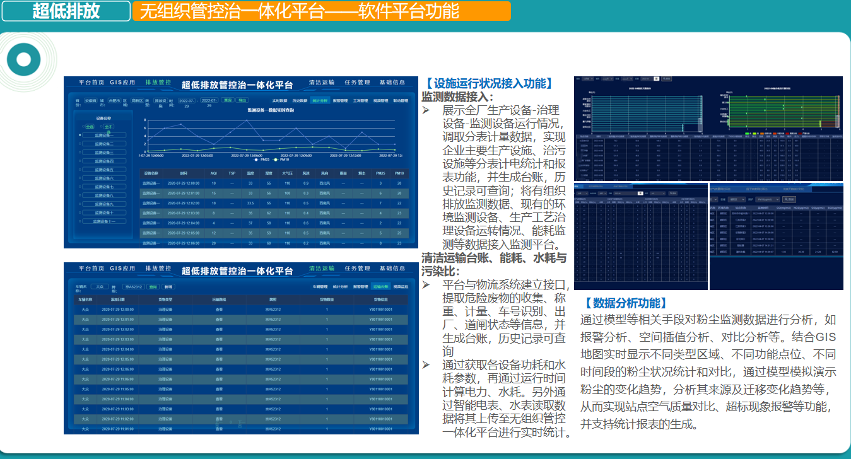
Task: Open the 视频管理 tab
Action: [380, 101]
